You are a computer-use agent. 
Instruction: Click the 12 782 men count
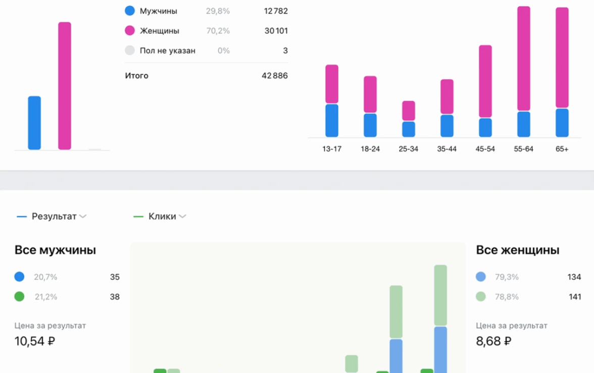point(276,11)
